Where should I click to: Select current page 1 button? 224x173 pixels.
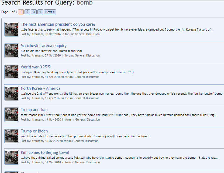coord(21,12)
